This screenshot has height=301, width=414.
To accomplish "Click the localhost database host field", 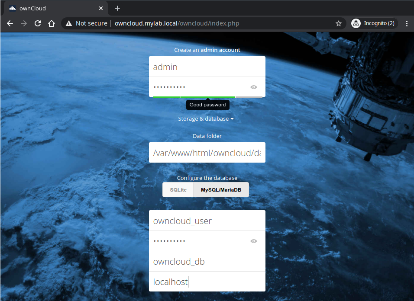I will [x=207, y=282].
